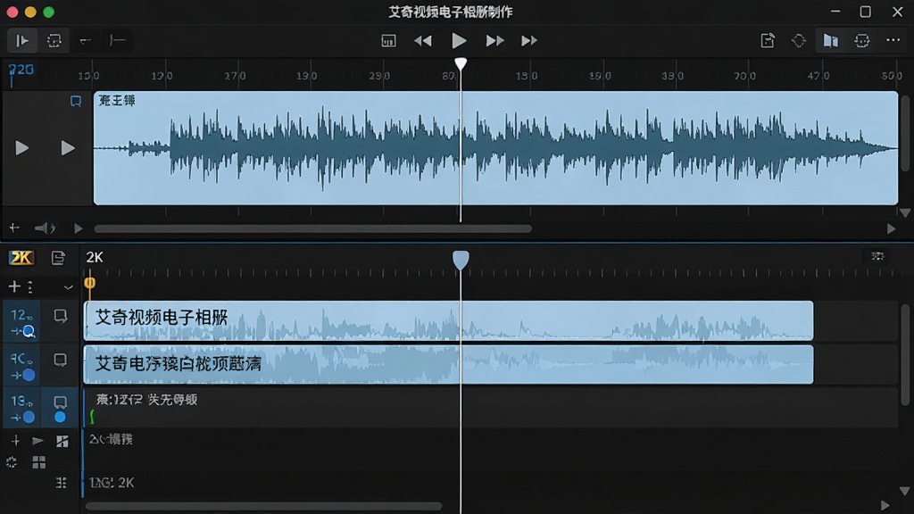This screenshot has width=914, height=514.
Task: Click the blue 720 timecode on the ruler
Action: (21, 70)
